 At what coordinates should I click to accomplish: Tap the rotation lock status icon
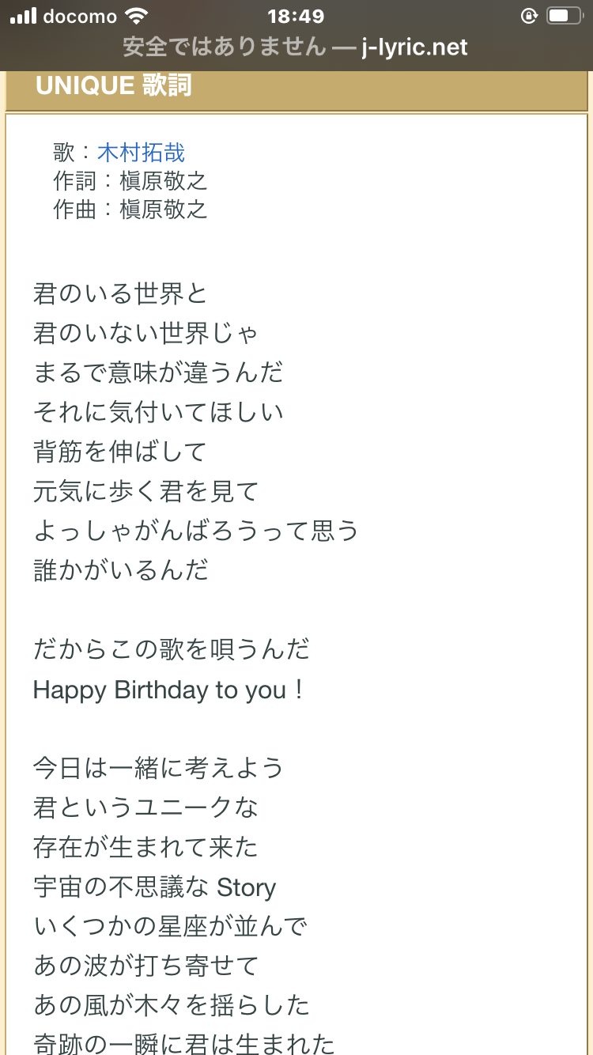(529, 16)
